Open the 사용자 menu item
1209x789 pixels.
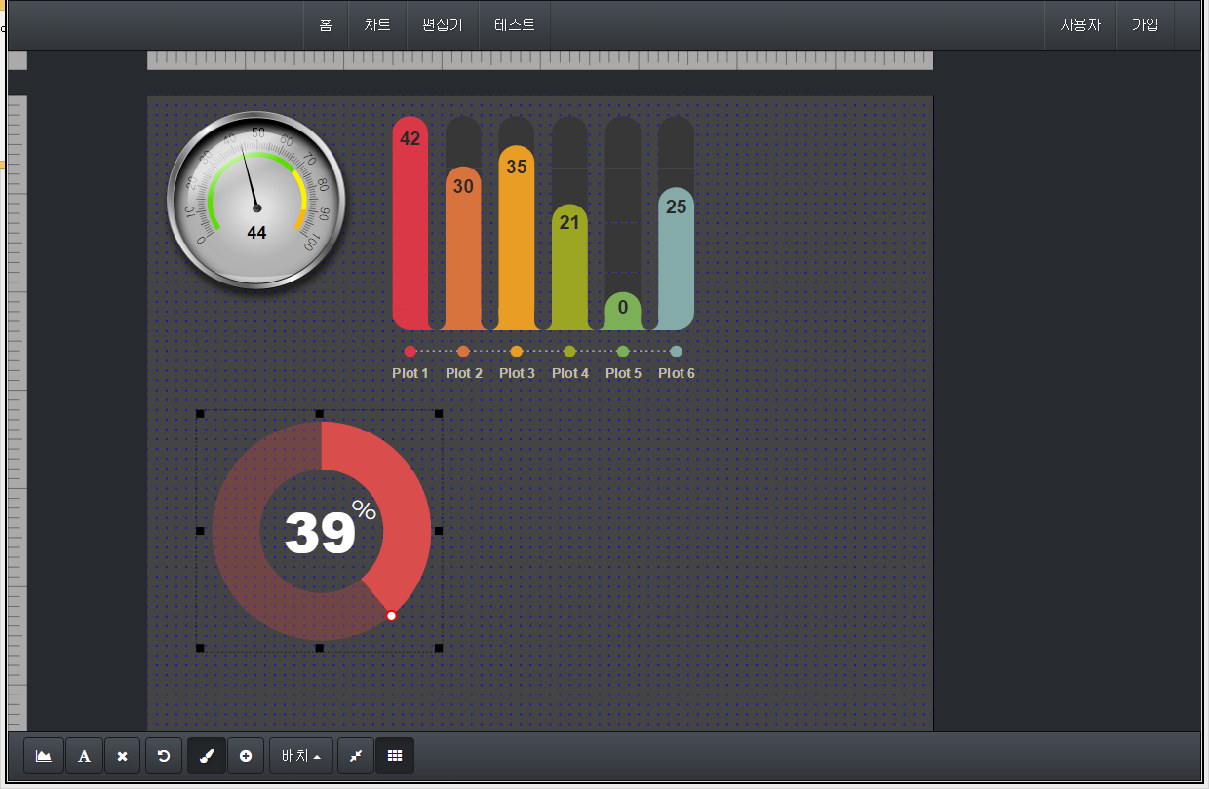1080,25
